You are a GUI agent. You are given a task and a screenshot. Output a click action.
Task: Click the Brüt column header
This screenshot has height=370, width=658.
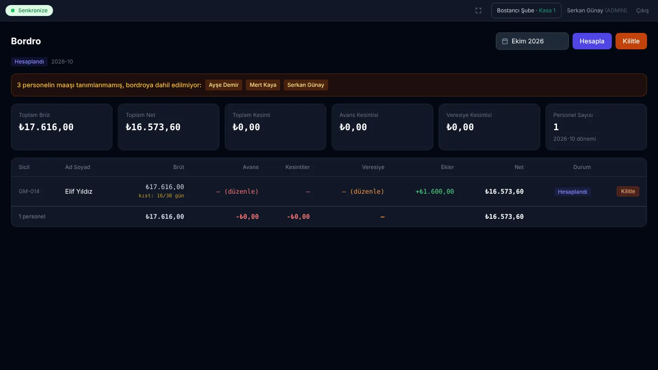coord(179,167)
